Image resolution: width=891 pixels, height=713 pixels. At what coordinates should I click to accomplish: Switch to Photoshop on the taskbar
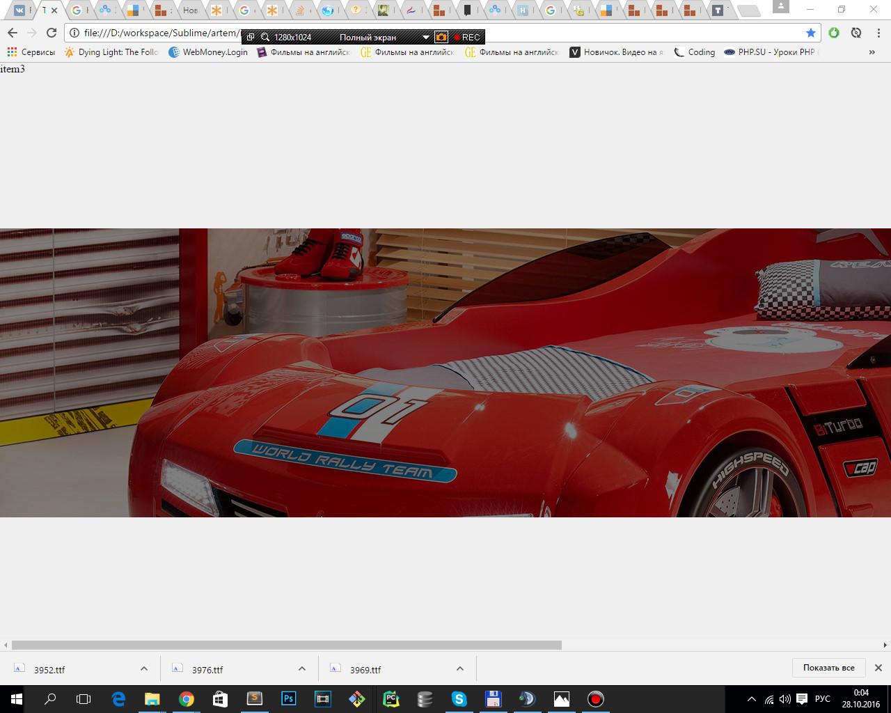click(x=289, y=699)
